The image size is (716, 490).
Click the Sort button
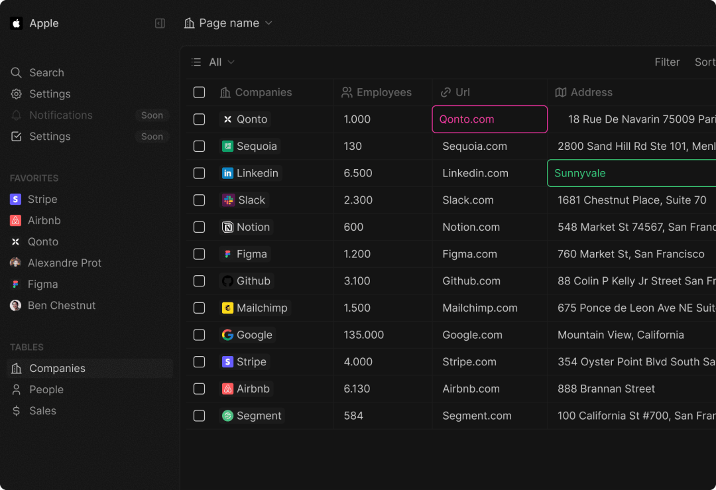pyautogui.click(x=705, y=62)
